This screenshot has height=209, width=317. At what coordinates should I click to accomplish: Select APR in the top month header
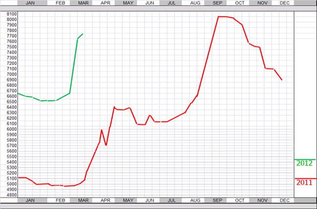105,3
